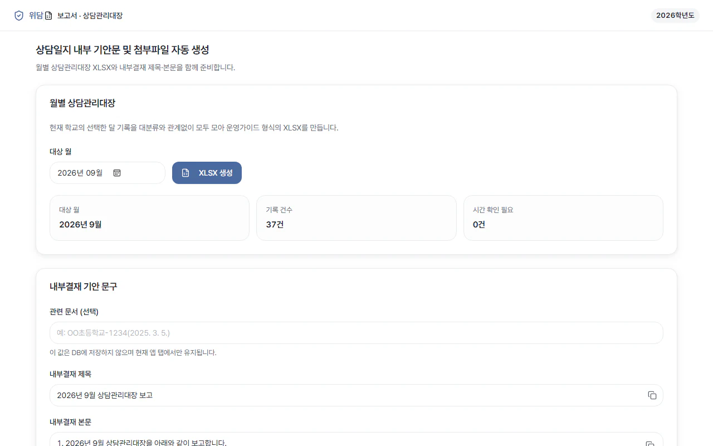This screenshot has width=713, height=446.
Task: Click the note about 값 not saved to DB
Action: point(133,353)
